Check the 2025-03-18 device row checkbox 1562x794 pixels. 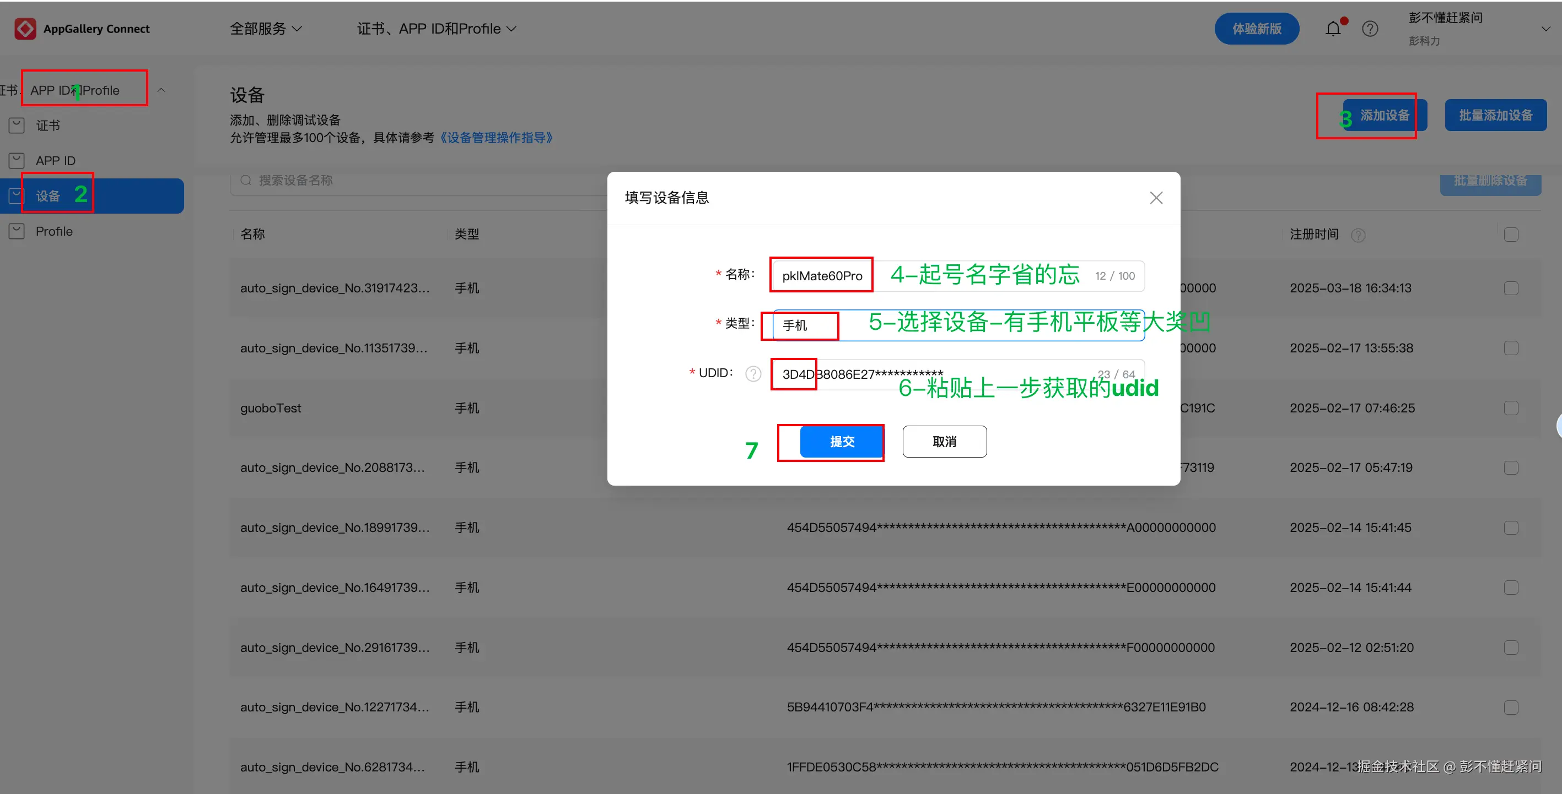(1510, 289)
